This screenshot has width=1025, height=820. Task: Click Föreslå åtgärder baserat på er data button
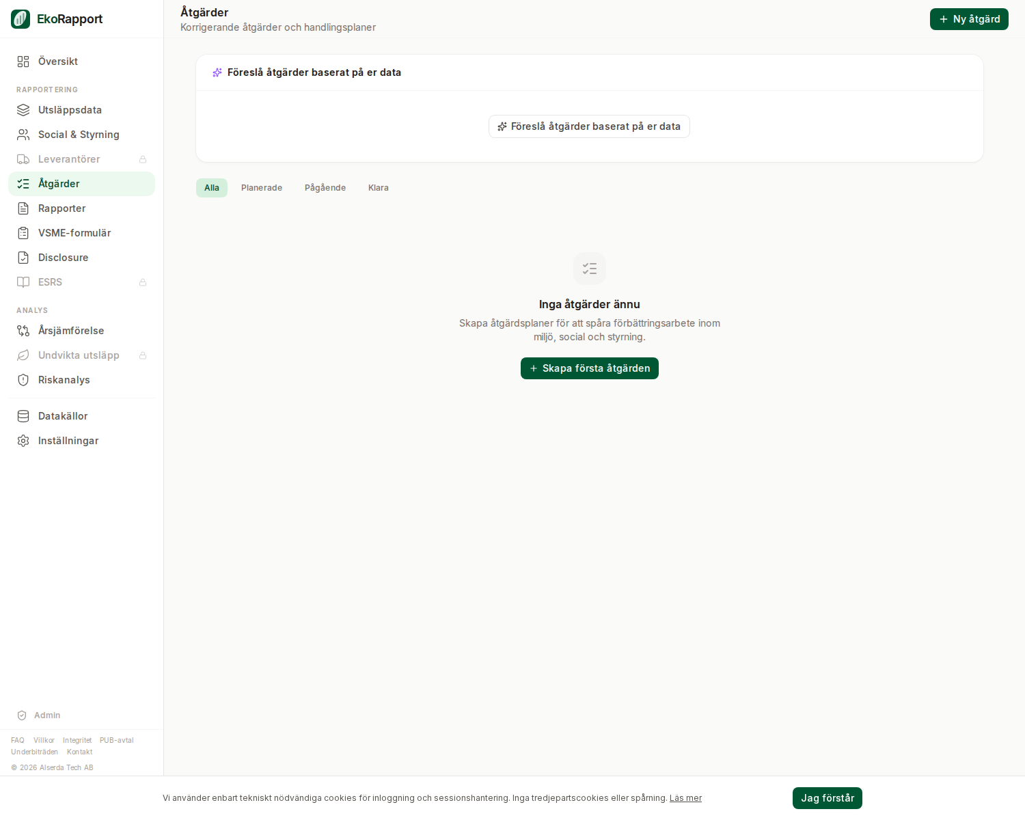pyautogui.click(x=589, y=126)
